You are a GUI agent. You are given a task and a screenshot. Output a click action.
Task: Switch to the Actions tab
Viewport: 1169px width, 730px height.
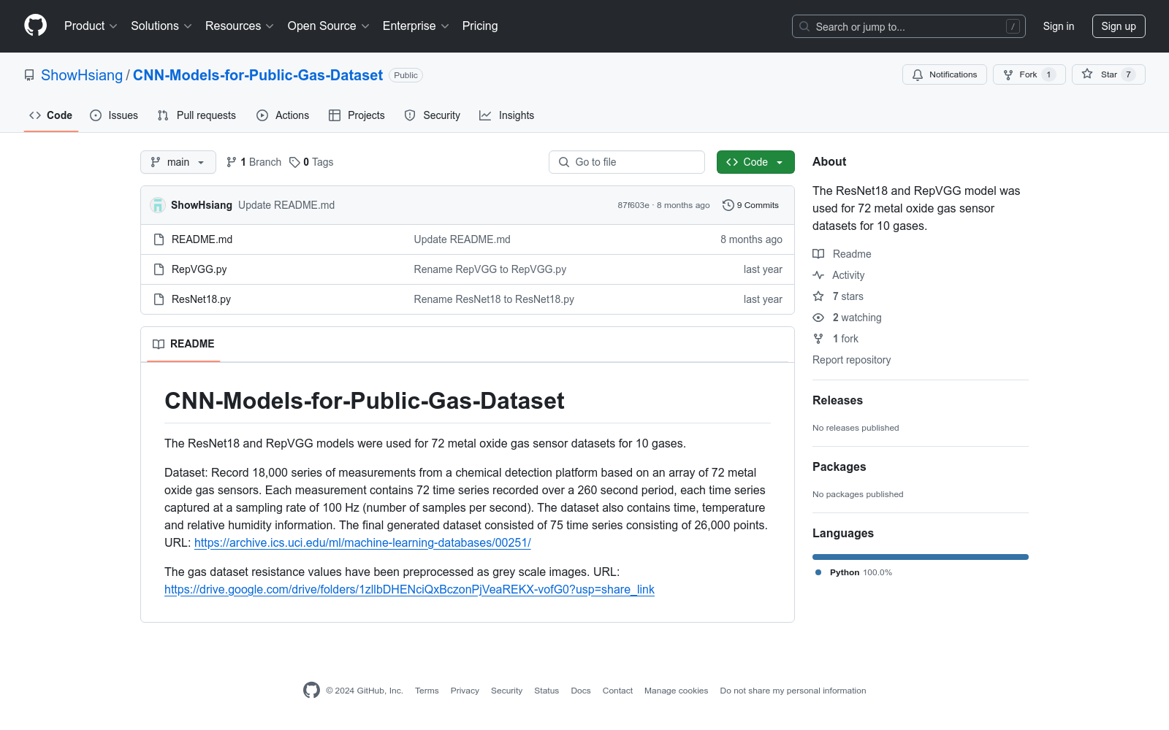pyautogui.click(x=283, y=115)
